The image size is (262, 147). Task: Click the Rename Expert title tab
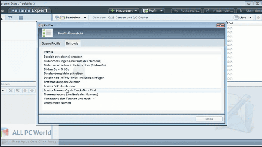(x=29, y=10)
